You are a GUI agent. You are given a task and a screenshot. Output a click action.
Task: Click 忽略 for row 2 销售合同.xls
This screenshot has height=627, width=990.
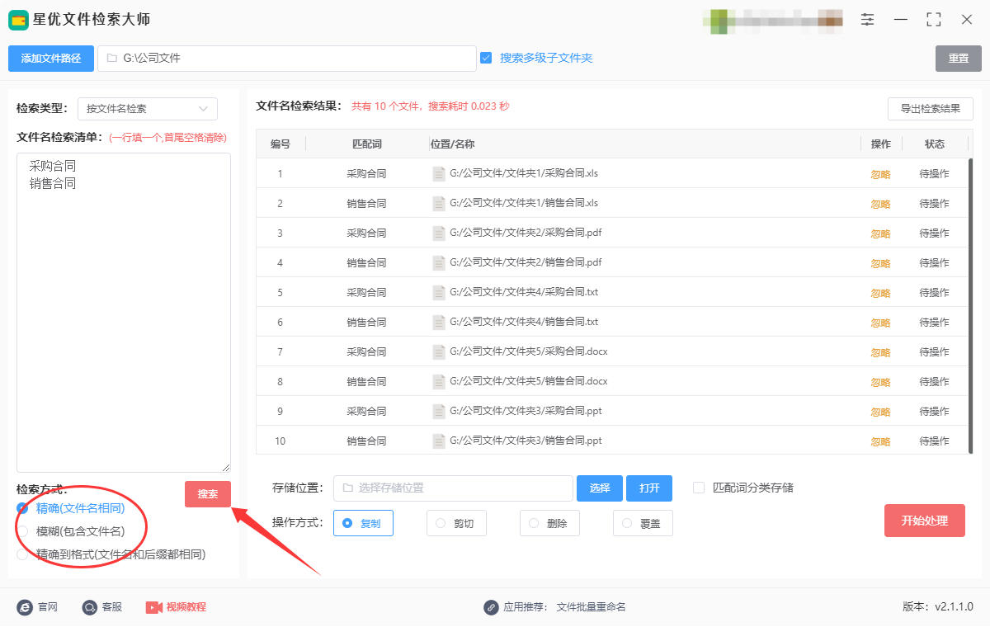pyautogui.click(x=881, y=204)
